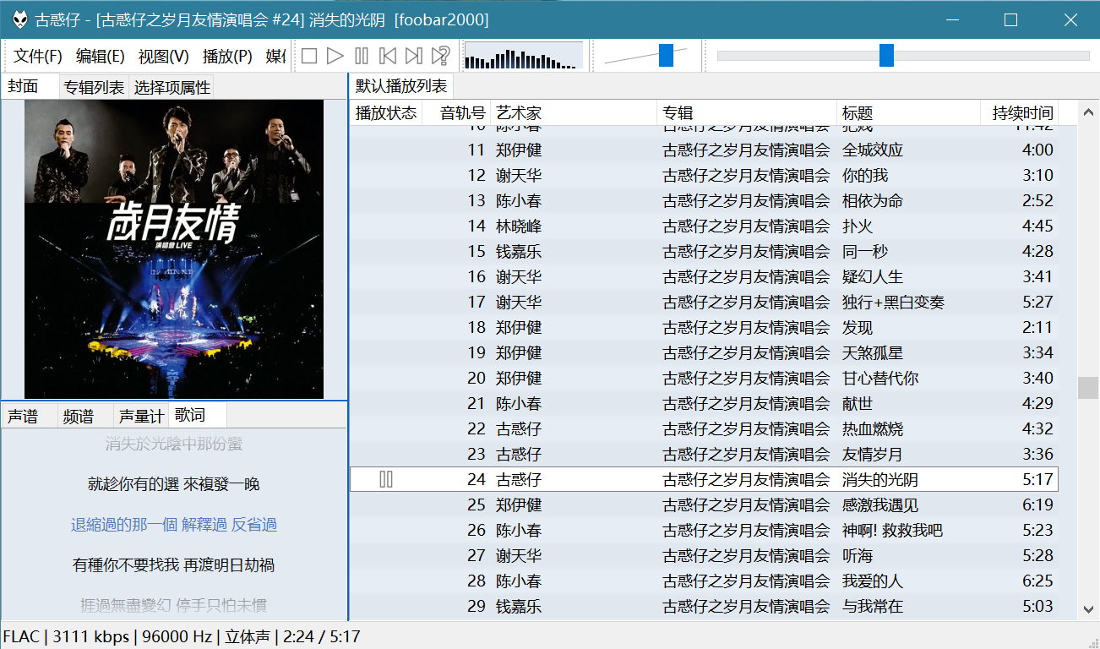The height and width of the screenshot is (649, 1100).
Task: Sort by 专辑 column header
Action: pyautogui.click(x=747, y=113)
